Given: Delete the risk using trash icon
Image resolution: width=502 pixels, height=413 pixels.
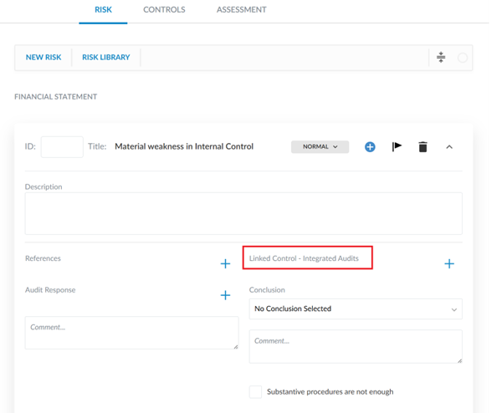Looking at the screenshot, I should [423, 147].
